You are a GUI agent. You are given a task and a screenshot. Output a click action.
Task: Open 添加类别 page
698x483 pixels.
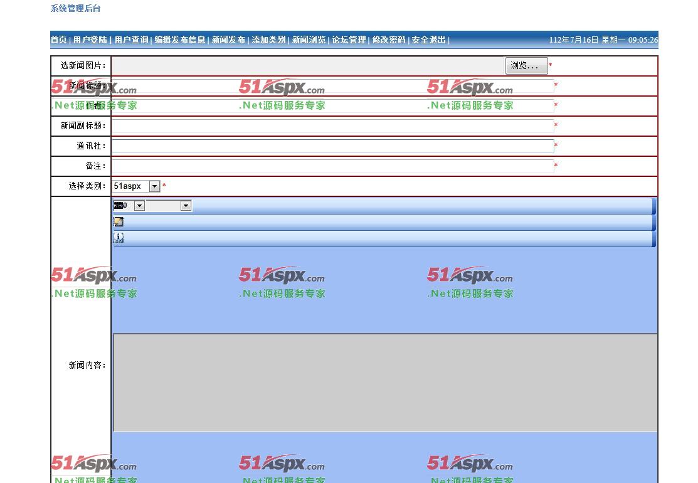pos(268,40)
